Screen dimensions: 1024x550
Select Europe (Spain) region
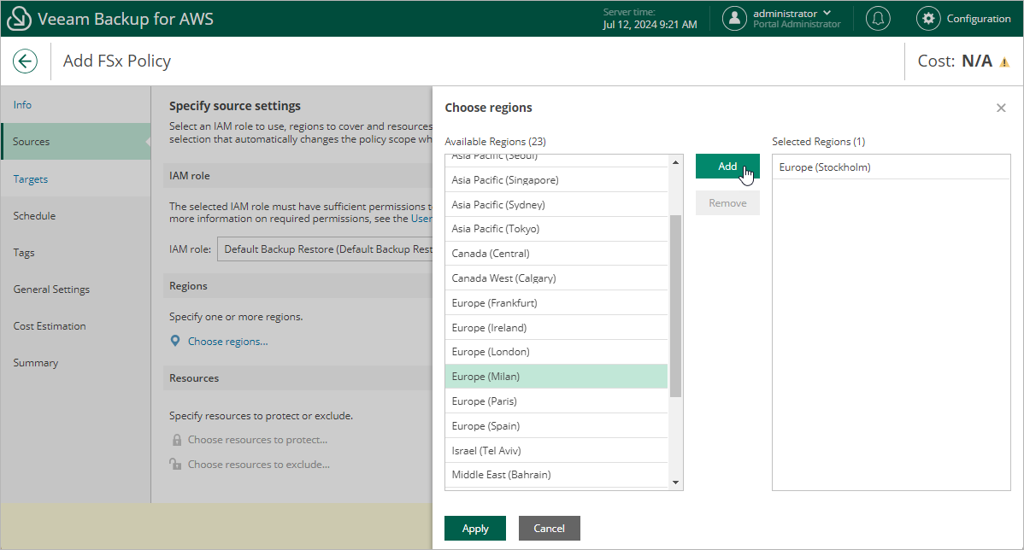tap(556, 426)
